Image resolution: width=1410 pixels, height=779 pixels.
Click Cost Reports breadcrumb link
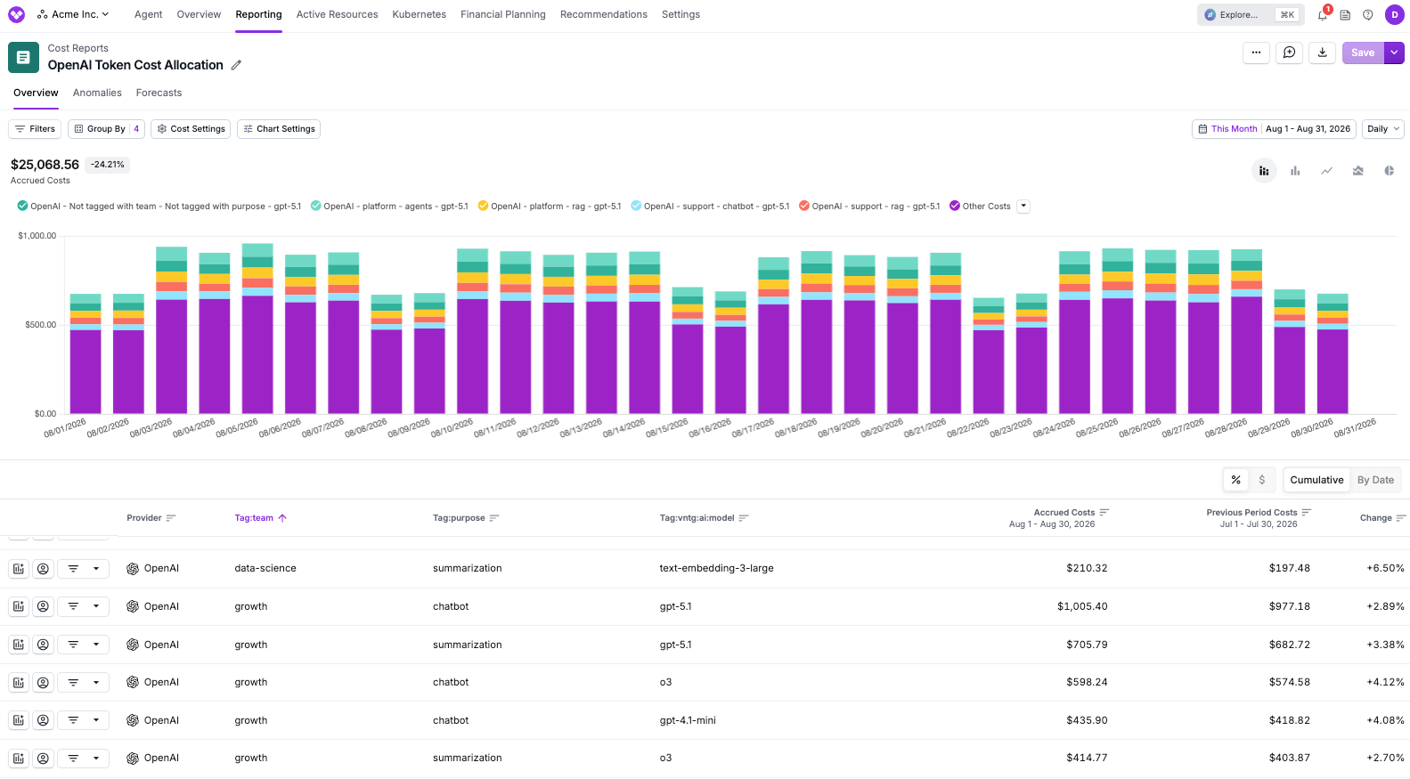[x=78, y=48]
